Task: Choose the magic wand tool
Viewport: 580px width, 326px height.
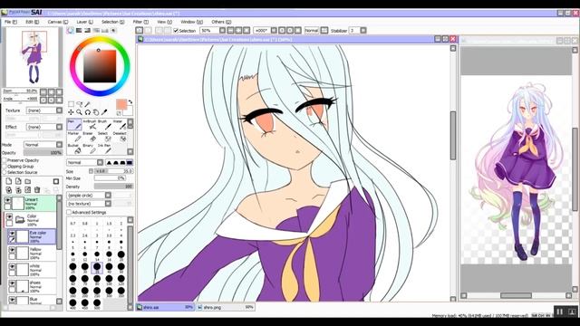Action: 88,104
